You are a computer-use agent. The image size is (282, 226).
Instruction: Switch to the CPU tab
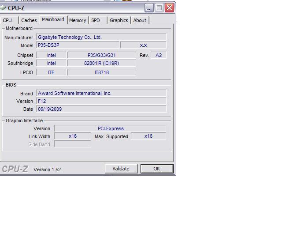pos(9,20)
